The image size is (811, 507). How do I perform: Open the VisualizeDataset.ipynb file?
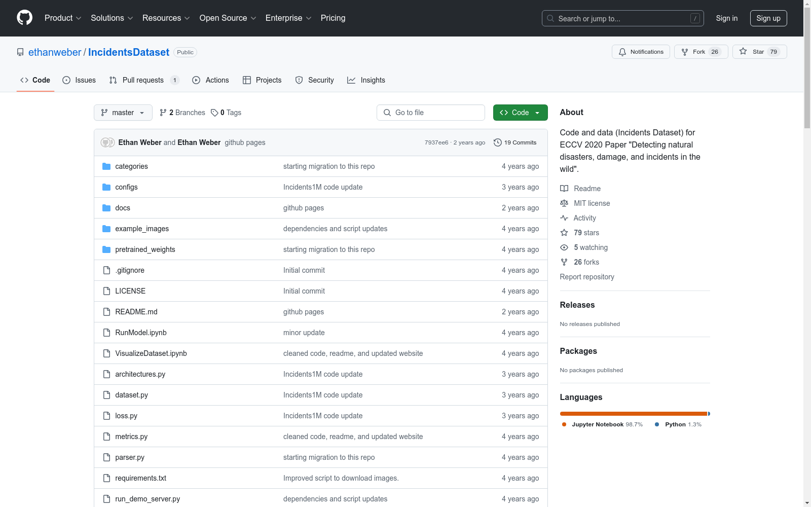(x=151, y=353)
